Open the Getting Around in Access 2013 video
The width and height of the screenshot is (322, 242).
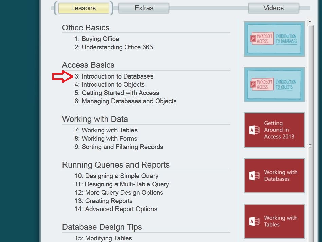(x=274, y=130)
